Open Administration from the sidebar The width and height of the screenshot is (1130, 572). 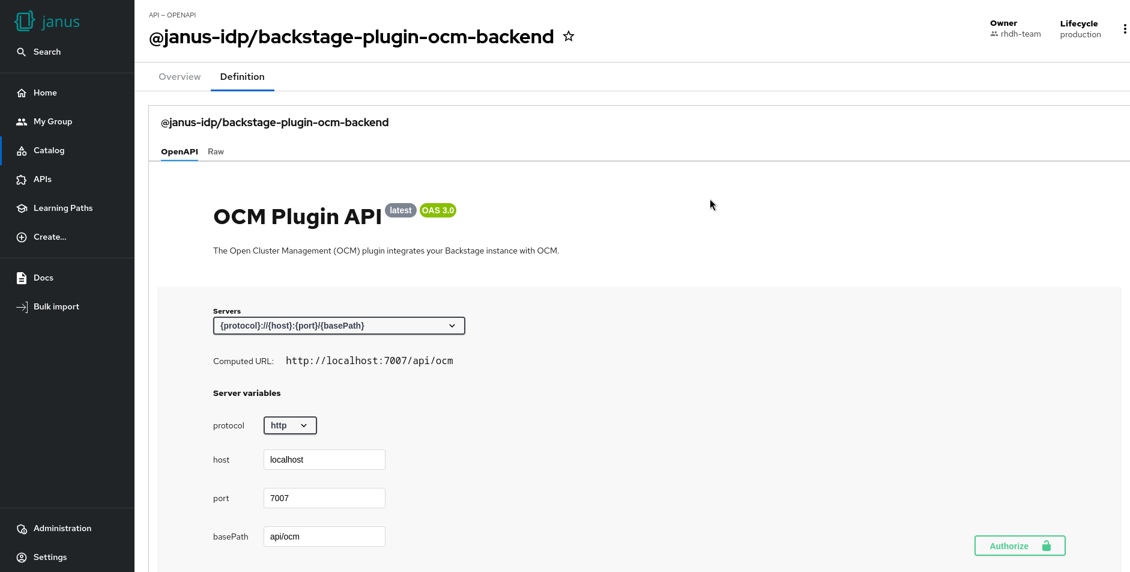[x=62, y=529]
